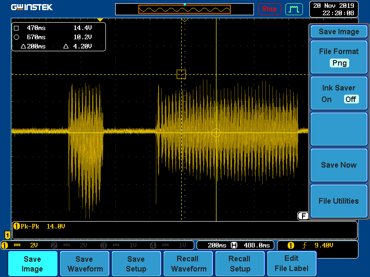Set Ink Saver to Off
The width and height of the screenshot is (370, 277).
click(x=351, y=99)
